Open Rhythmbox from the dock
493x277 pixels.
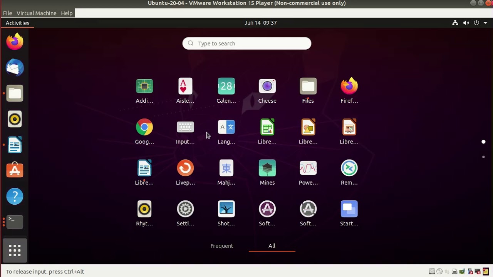point(15,119)
